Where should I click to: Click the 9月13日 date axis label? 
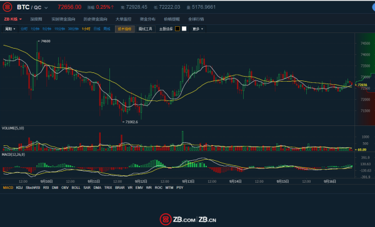(x=188, y=181)
